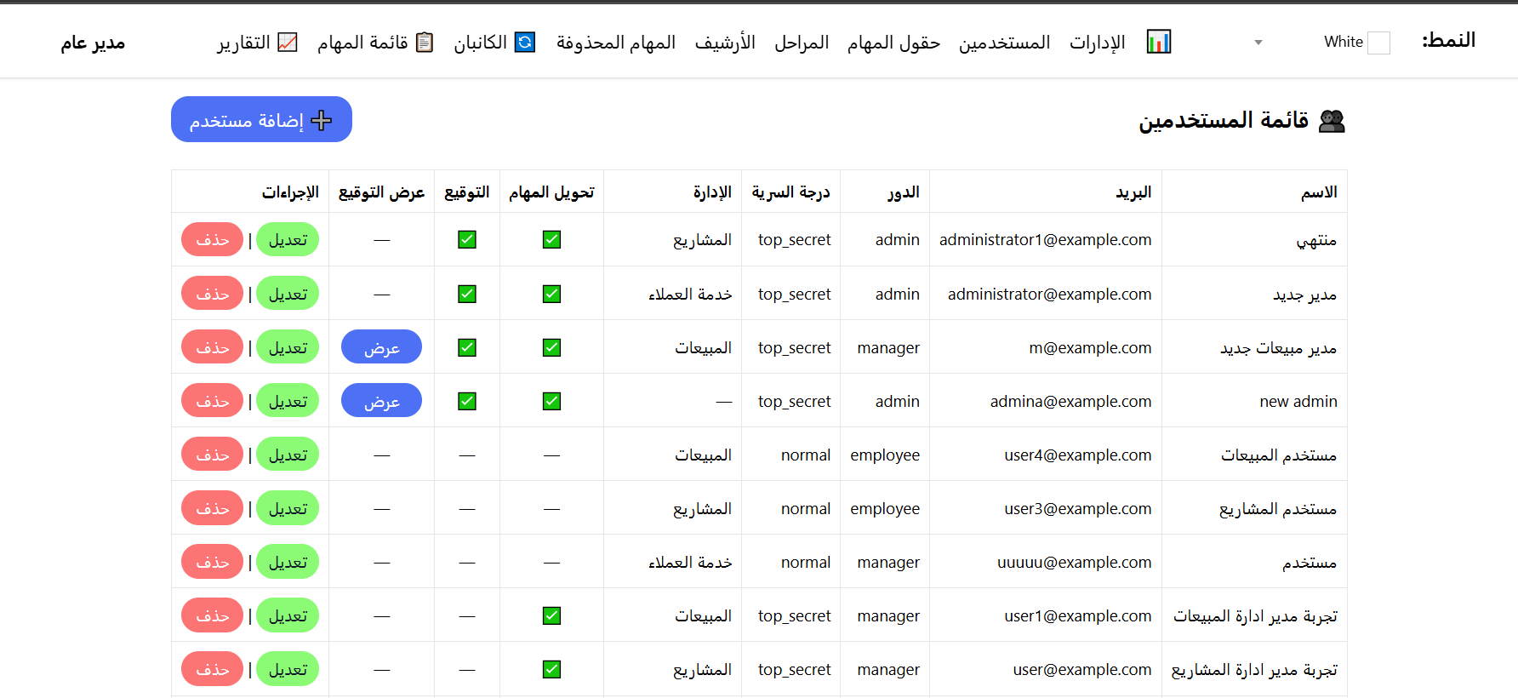Go to حقول المهام page

click(893, 42)
